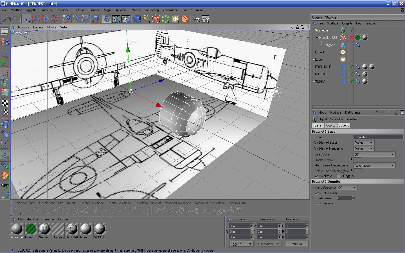Activate the Rotate tool in the toolbar
The width and height of the screenshot is (405, 253).
(55, 19)
